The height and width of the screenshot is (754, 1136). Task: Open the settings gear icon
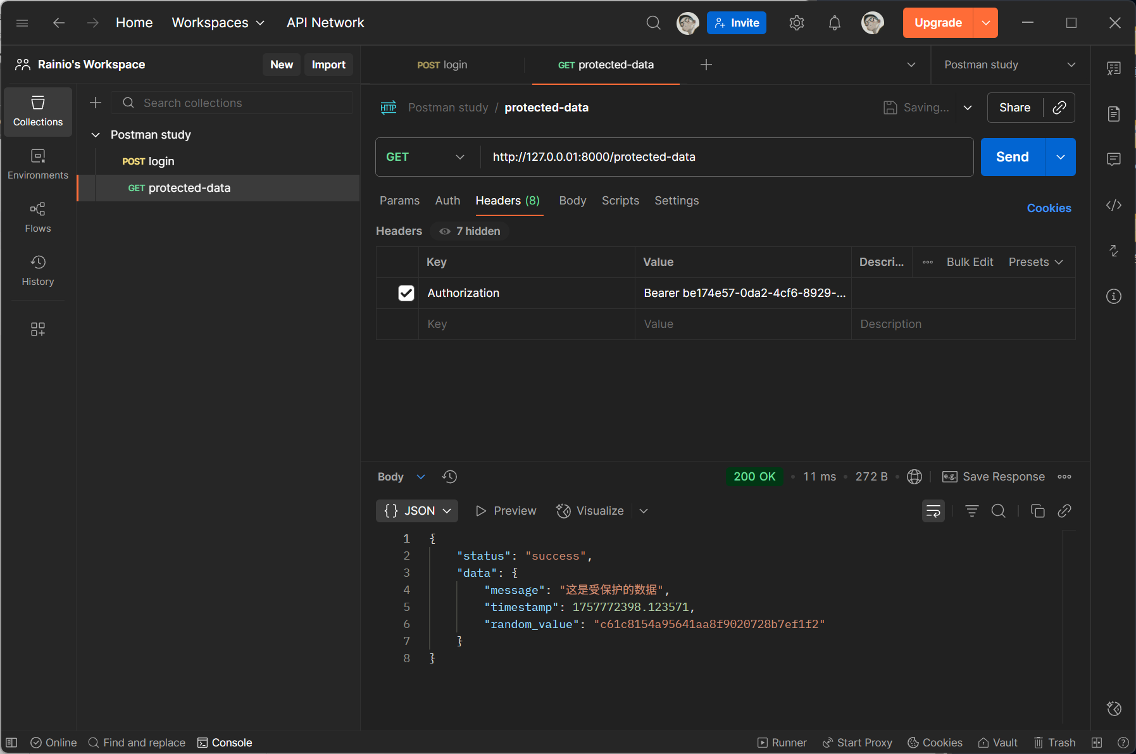[x=797, y=23]
